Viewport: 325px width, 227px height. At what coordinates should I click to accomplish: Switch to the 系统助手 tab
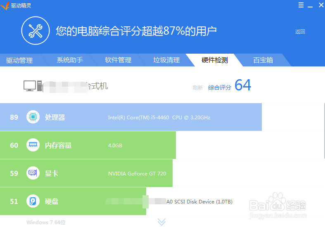click(x=70, y=60)
